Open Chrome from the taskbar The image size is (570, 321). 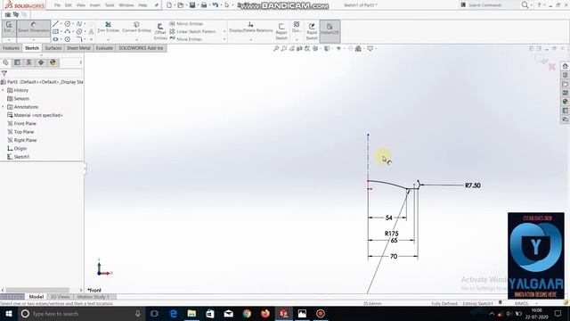pos(247,313)
